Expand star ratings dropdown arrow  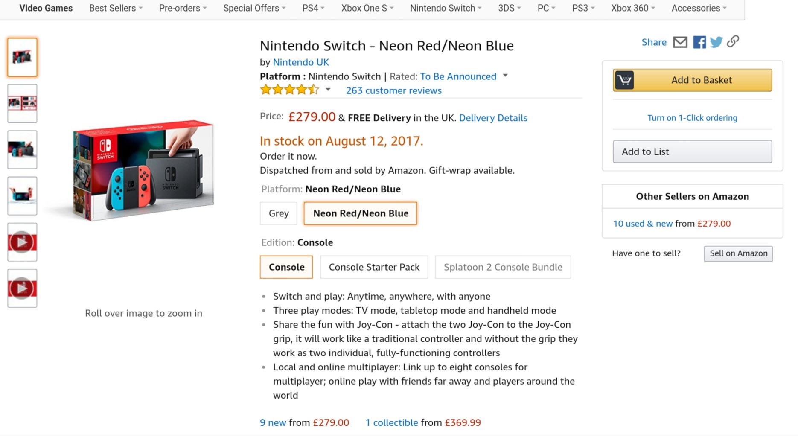328,90
